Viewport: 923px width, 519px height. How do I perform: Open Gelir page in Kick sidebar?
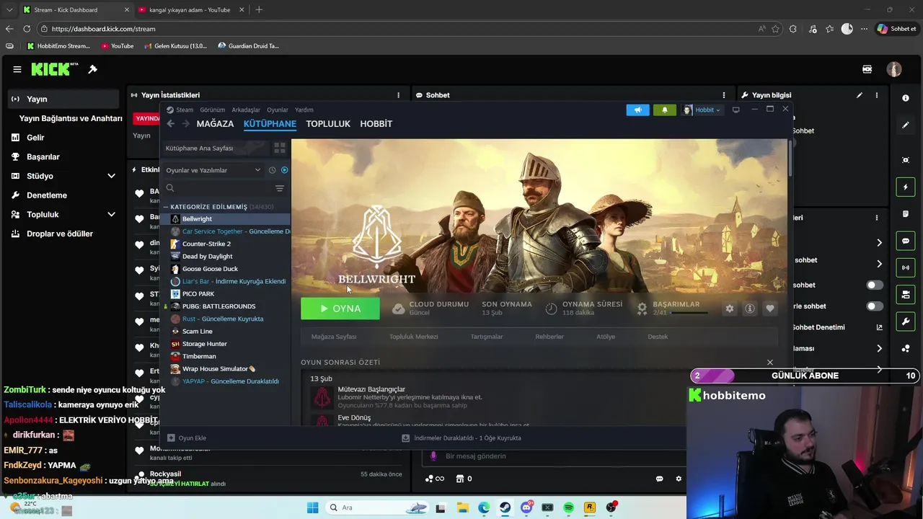(35, 138)
